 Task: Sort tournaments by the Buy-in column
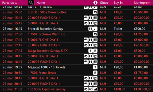pos(118,2)
